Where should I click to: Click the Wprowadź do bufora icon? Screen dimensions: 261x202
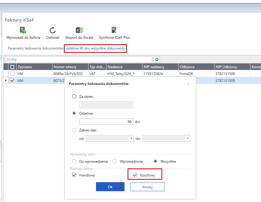(23, 30)
